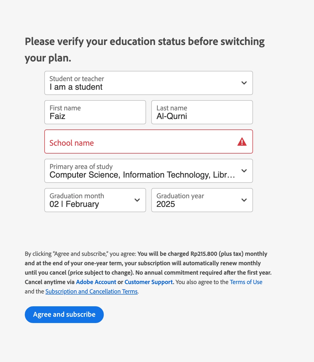Image resolution: width=314 pixels, height=362 pixels.
Task: Select the Last name field with Al-Qurni
Action: pos(202,112)
